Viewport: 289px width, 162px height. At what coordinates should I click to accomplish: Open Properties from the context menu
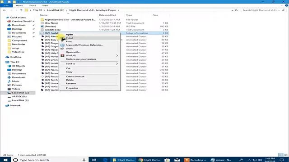coord(72,88)
